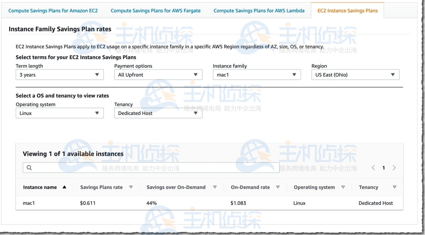Click the search magnifier icon
The height and width of the screenshot is (235, 425).
[x=29, y=168]
